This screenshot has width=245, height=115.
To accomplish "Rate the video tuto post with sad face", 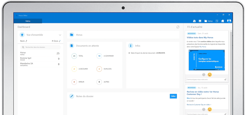I will click(x=204, y=75).
